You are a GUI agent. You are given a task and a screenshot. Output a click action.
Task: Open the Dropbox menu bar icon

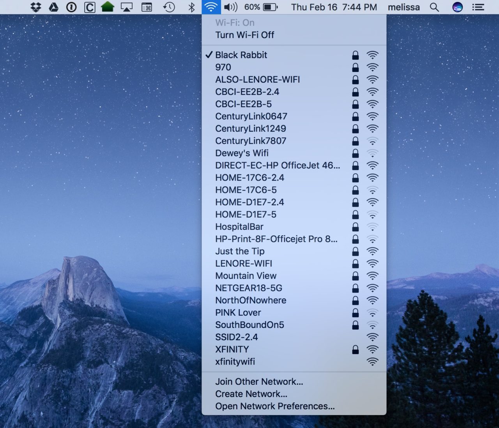point(36,7)
